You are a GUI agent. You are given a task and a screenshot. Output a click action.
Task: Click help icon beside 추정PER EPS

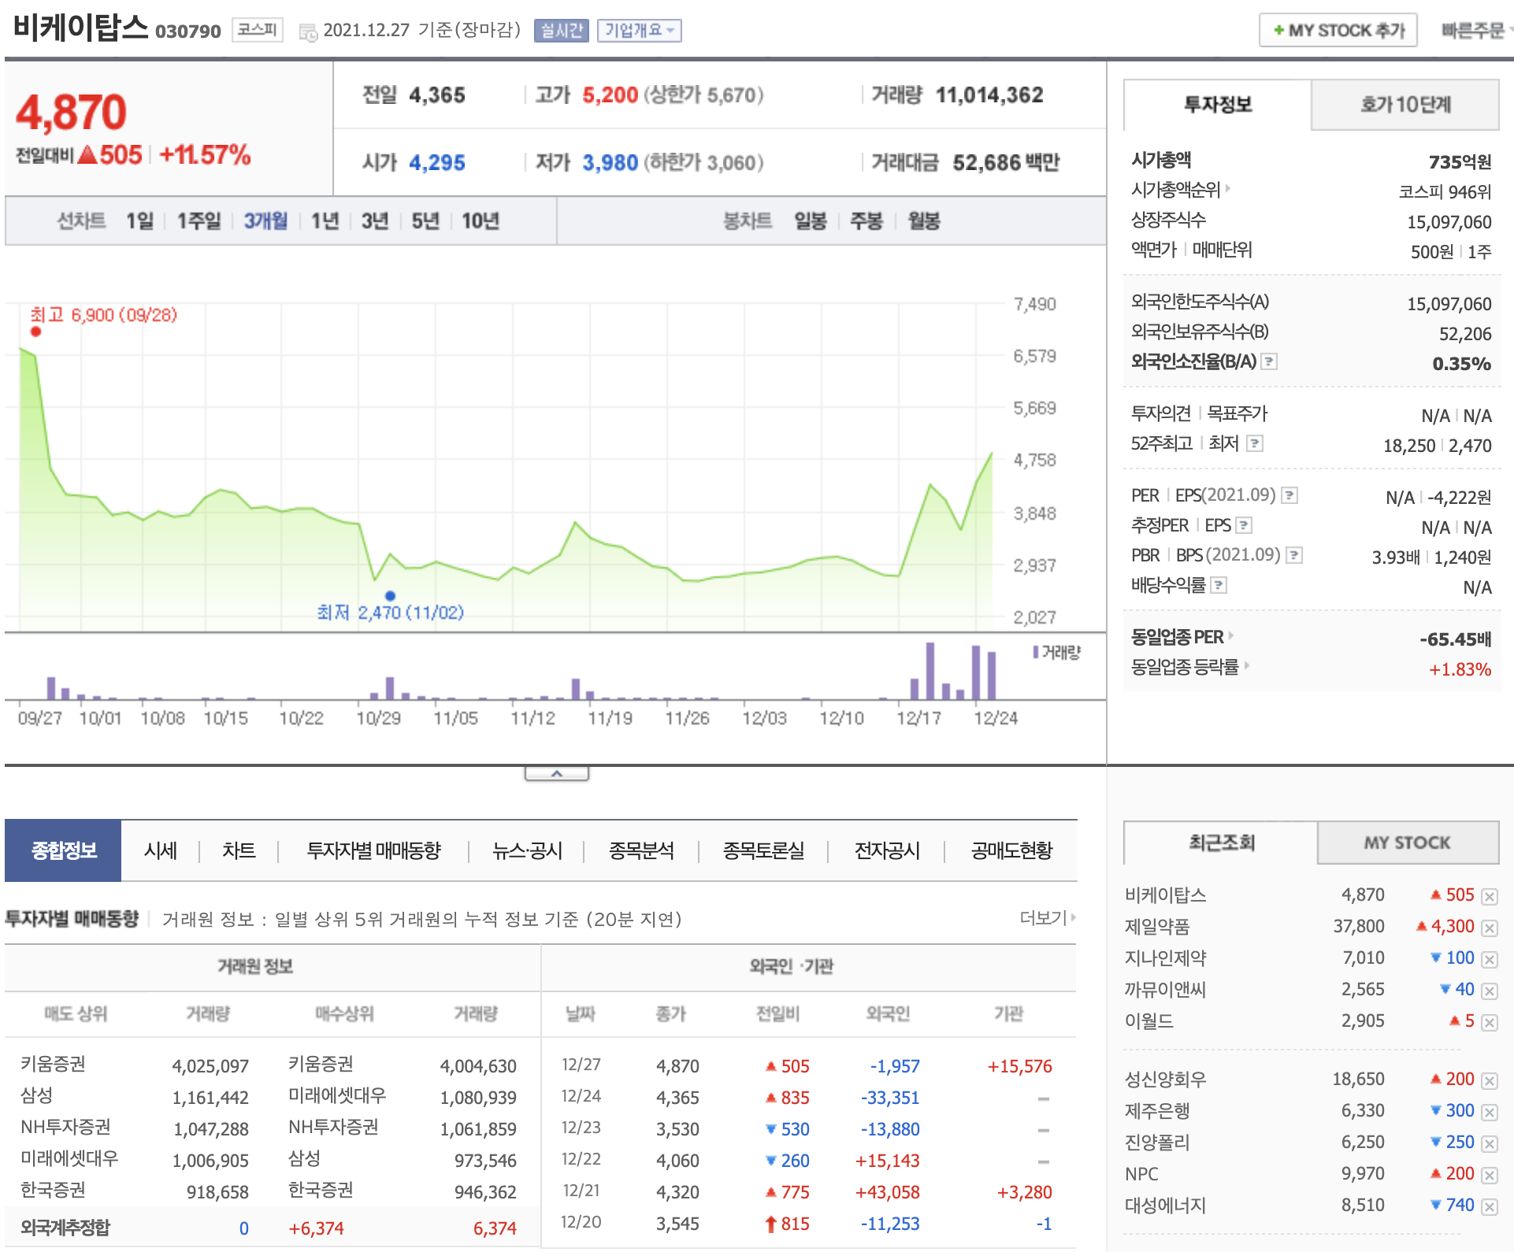coord(1244,525)
